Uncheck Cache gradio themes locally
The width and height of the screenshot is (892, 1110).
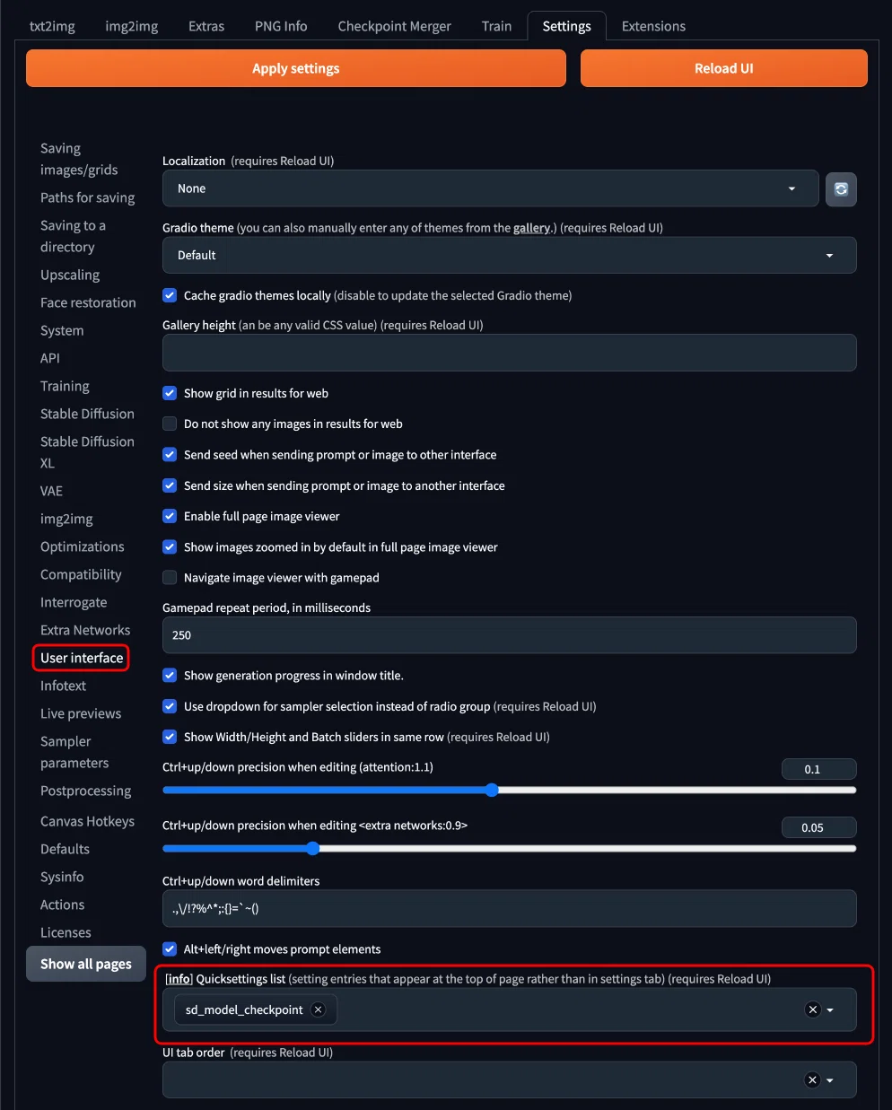pyautogui.click(x=170, y=295)
